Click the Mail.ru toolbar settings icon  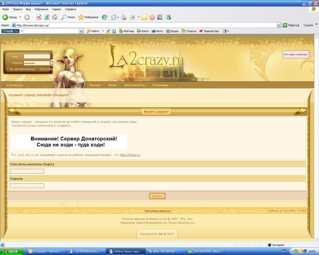pos(225,31)
